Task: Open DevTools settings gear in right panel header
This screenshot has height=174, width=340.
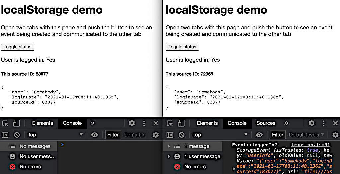Action: (x=311, y=123)
